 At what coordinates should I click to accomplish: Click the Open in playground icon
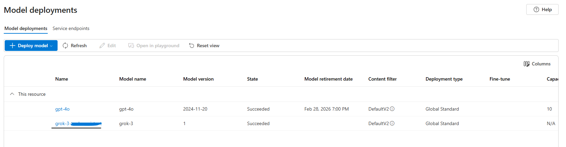(x=131, y=46)
